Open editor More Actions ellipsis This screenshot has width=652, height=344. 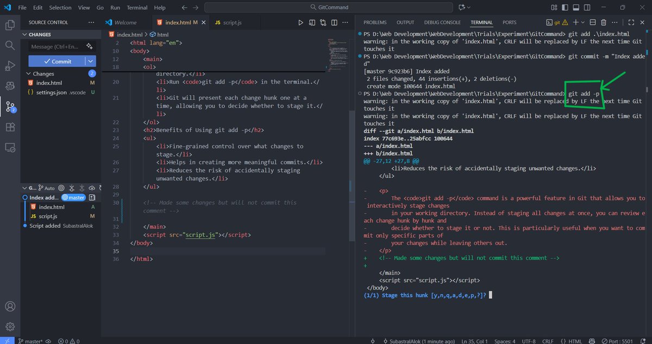point(345,23)
